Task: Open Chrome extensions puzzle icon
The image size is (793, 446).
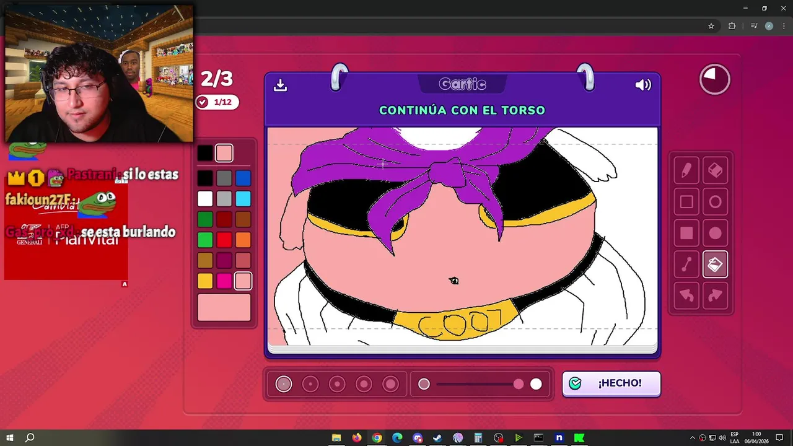Action: [x=732, y=26]
